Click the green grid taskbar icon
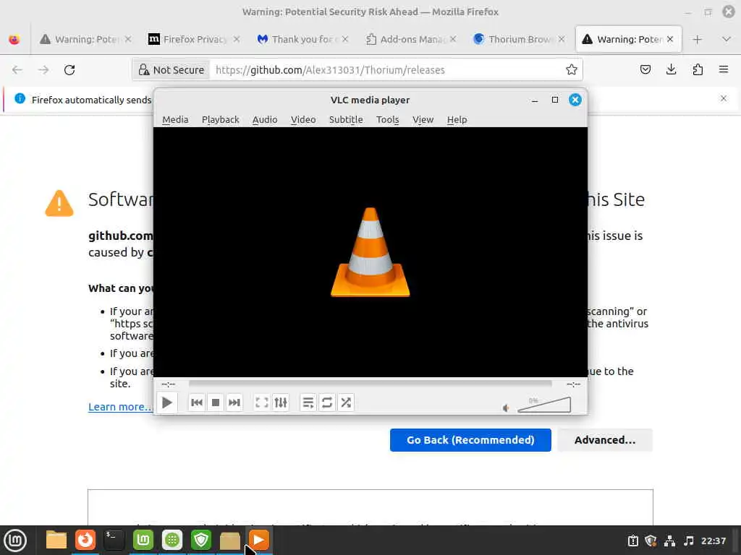 point(172,541)
